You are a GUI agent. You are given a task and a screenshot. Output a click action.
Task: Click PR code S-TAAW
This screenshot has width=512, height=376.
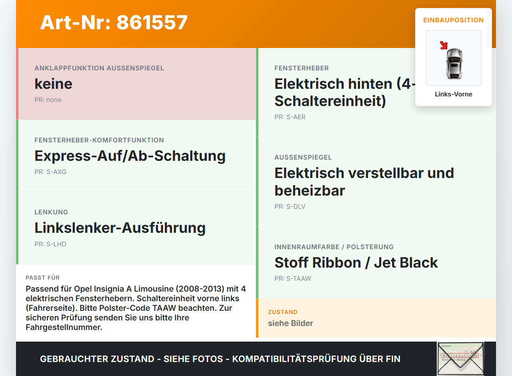click(293, 278)
